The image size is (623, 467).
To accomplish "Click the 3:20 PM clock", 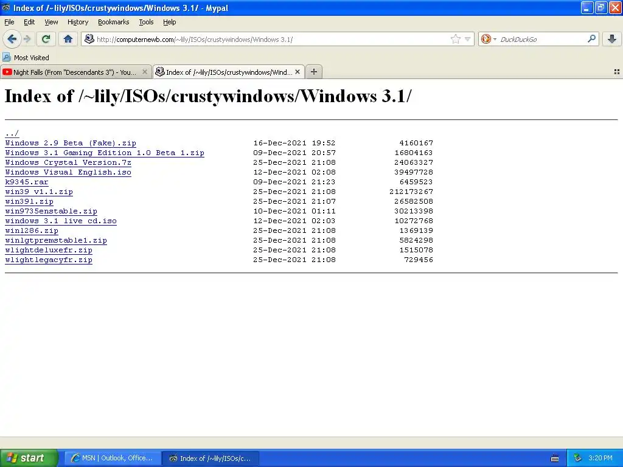I will click(600, 458).
